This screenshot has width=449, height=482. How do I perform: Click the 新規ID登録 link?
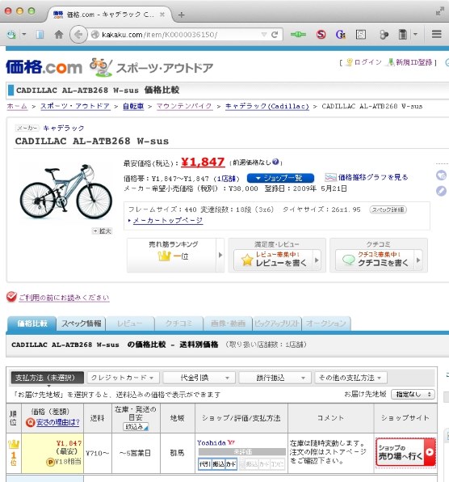coord(413,62)
